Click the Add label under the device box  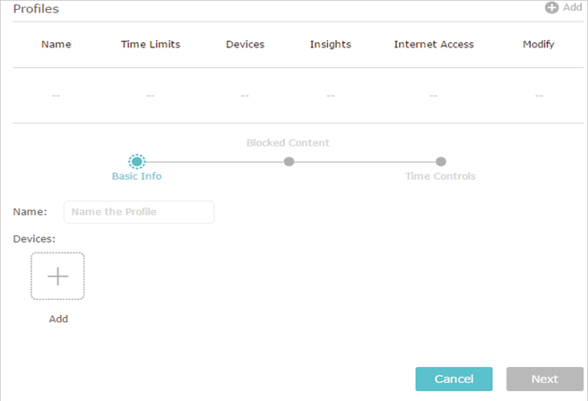tap(58, 319)
